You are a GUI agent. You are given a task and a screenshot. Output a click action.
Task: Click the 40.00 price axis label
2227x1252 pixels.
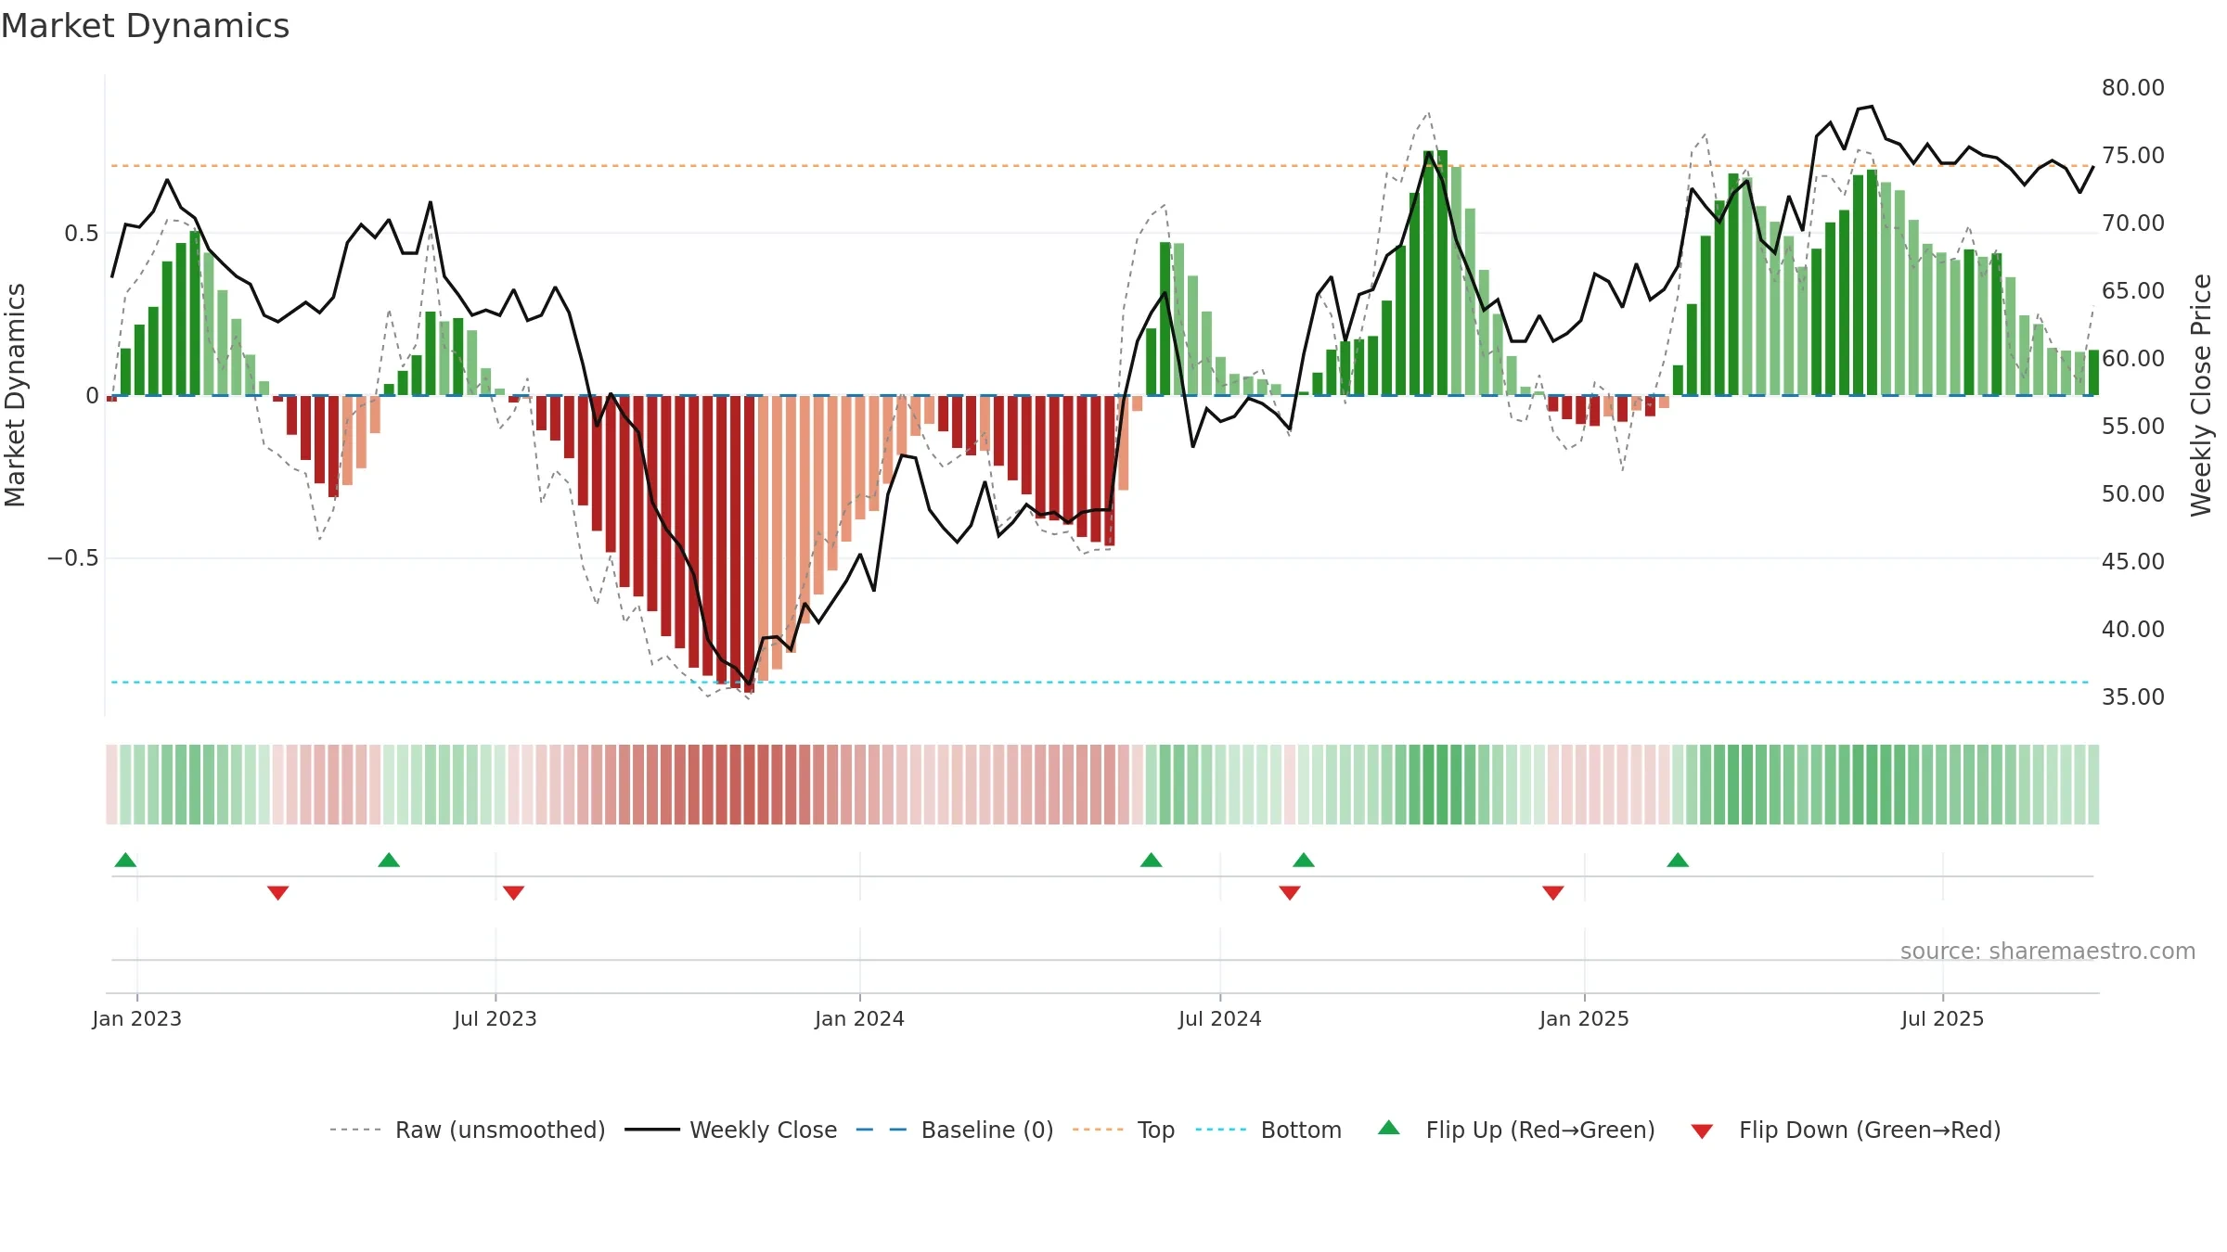[2133, 630]
